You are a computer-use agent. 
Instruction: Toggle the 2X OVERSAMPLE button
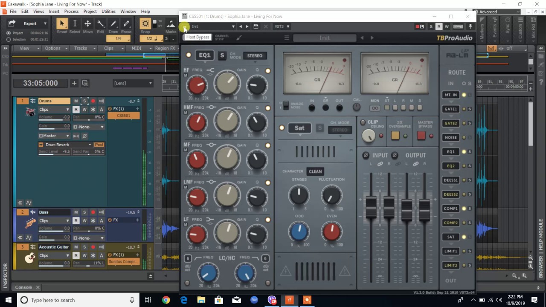click(x=395, y=136)
